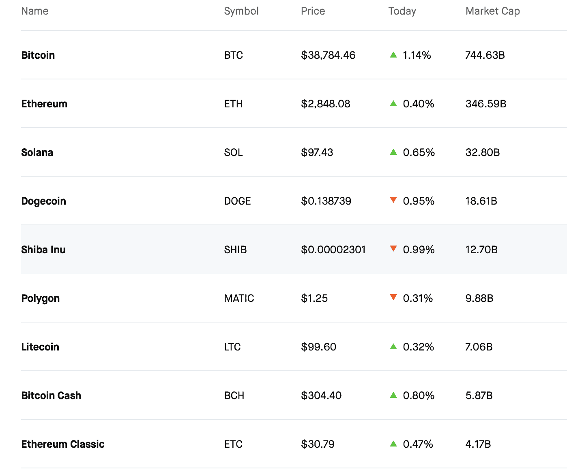The height and width of the screenshot is (470, 567).
Task: Click the 32.80B market cap
Action: click(483, 152)
